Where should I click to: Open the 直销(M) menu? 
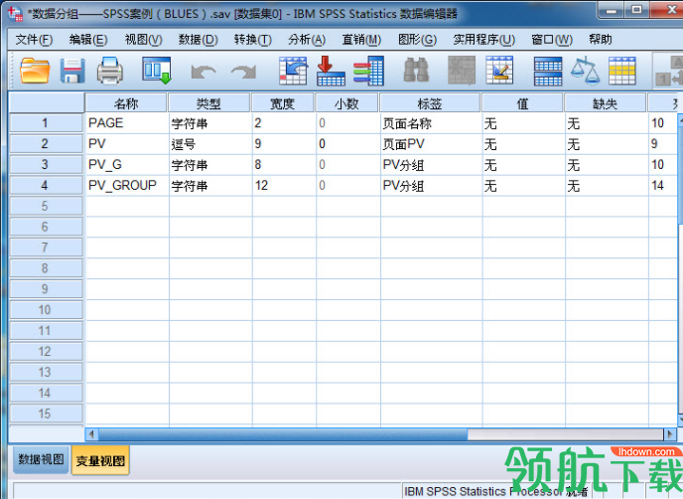(x=361, y=40)
